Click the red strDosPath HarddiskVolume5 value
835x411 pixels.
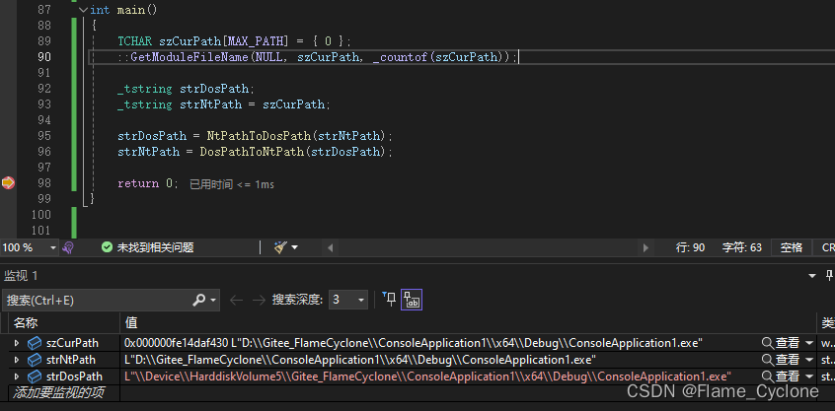[x=427, y=377]
